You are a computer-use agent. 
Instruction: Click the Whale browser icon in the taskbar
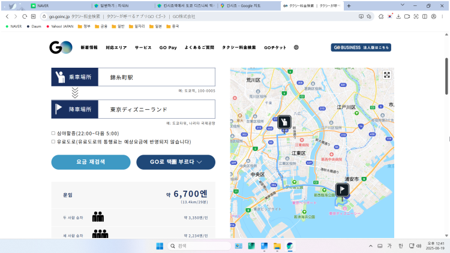pyautogui.click(x=290, y=246)
